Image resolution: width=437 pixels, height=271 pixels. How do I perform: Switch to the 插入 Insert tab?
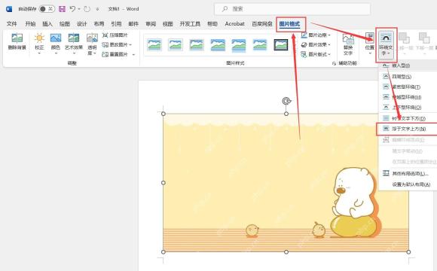pos(47,24)
